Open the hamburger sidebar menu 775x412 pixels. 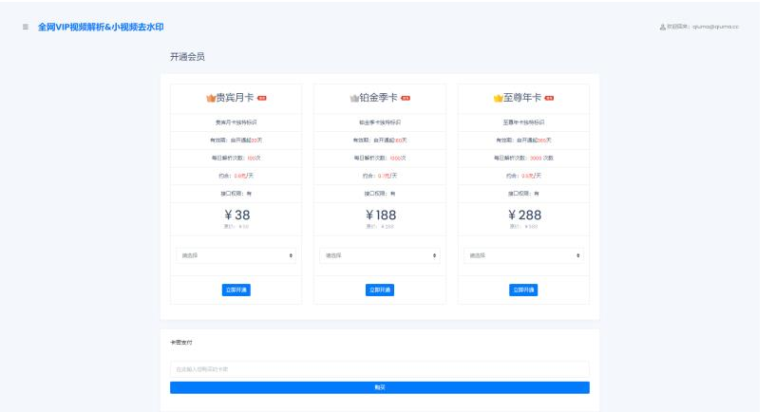(25, 27)
